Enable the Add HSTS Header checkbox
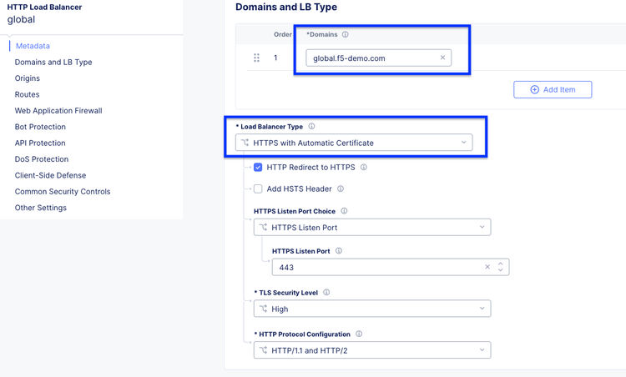626x377 pixels. [258, 189]
